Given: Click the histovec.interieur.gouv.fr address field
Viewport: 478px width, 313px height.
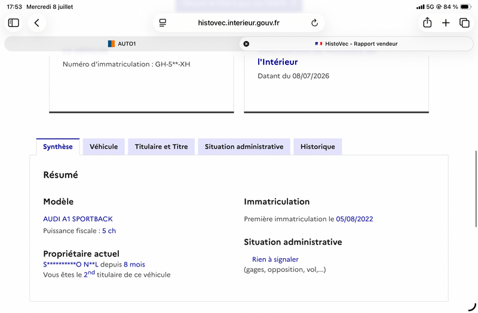Looking at the screenshot, I should 238,23.
